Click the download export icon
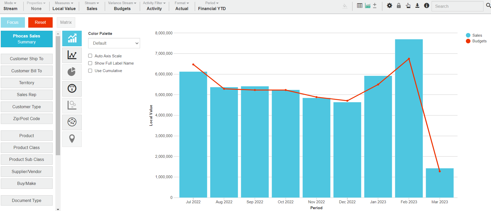The width and height of the screenshot is (491, 211). point(417,6)
